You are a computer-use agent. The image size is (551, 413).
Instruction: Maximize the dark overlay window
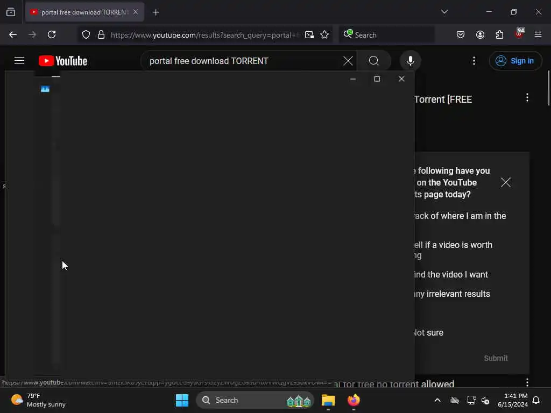(377, 79)
